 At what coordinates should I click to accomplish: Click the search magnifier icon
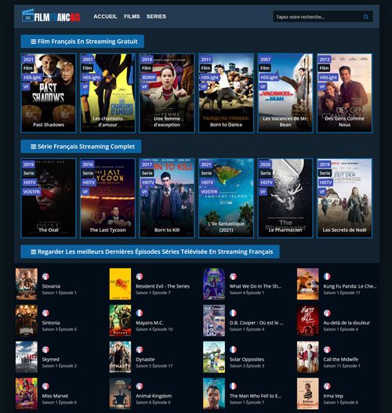click(x=366, y=17)
